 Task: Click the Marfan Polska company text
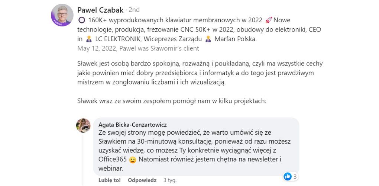(x=235, y=39)
